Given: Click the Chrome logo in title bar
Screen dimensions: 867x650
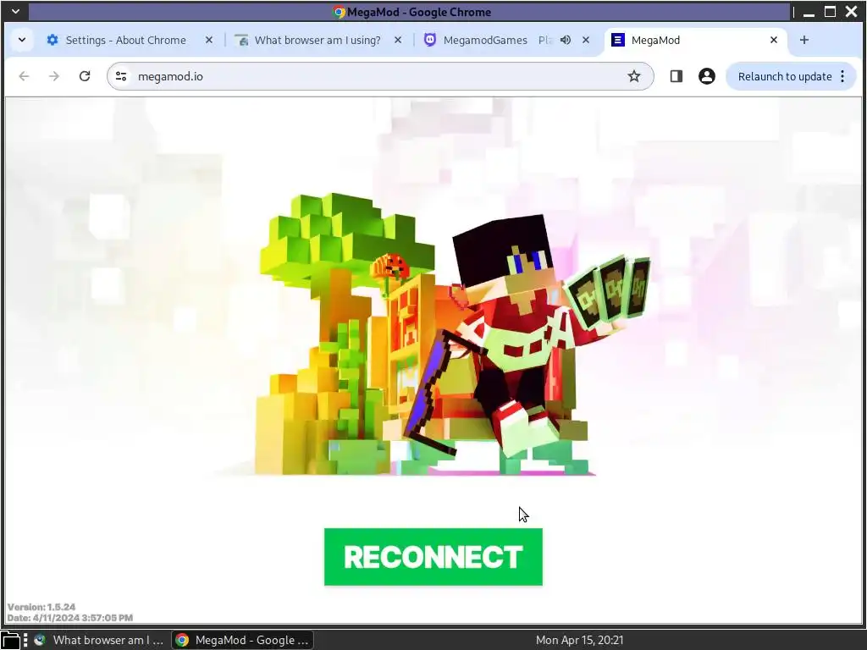Looking at the screenshot, I should pyautogui.click(x=339, y=12).
